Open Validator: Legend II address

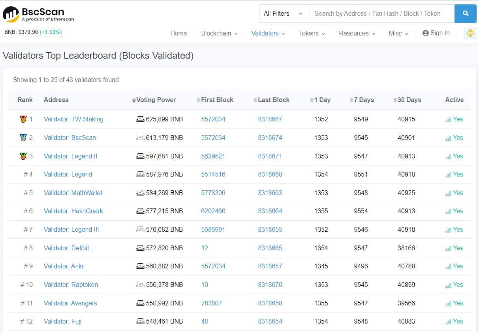pyautogui.click(x=70, y=156)
